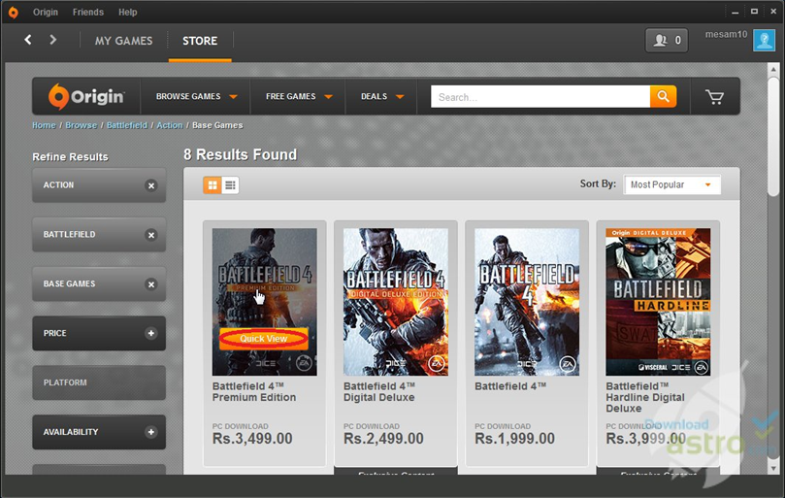Remove the Base Games filter
785x498 pixels.
[150, 284]
